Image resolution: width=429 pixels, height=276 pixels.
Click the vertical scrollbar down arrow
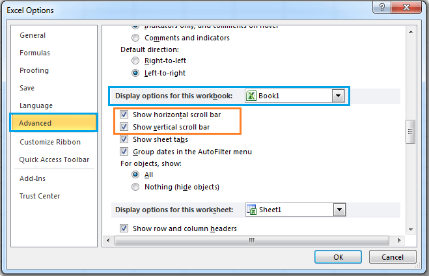click(411, 228)
